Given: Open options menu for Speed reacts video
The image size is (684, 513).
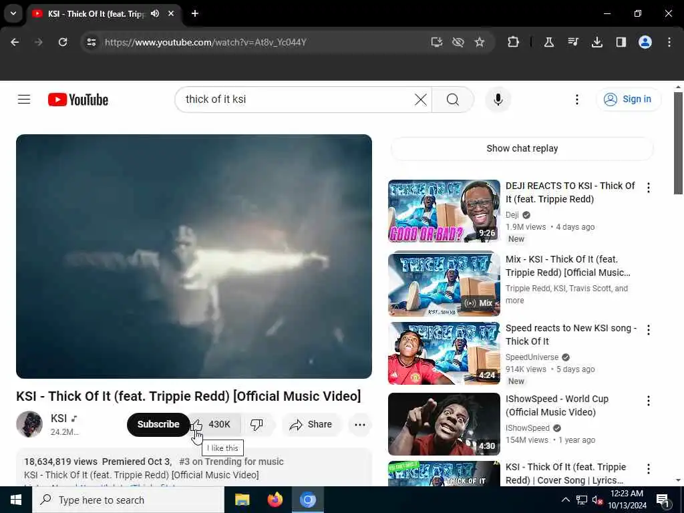Looking at the screenshot, I should pos(648,330).
